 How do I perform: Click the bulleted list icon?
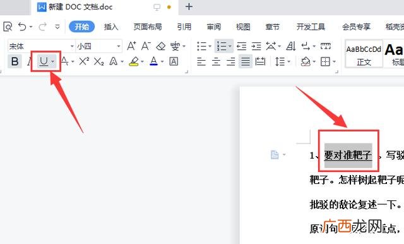coord(202,46)
